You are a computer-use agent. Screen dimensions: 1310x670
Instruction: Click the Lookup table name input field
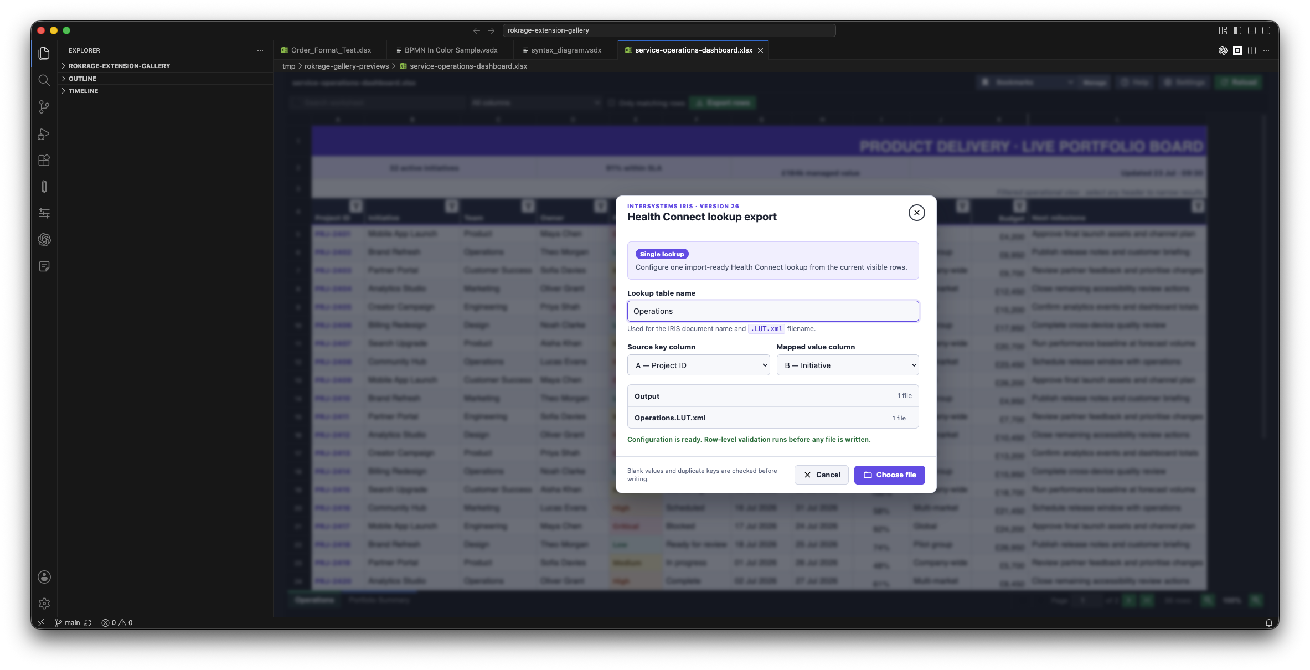tap(773, 311)
